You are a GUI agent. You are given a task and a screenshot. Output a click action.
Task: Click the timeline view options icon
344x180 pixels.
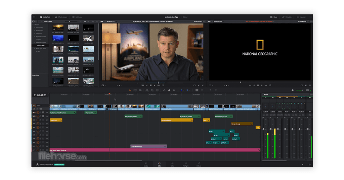click(x=197, y=90)
